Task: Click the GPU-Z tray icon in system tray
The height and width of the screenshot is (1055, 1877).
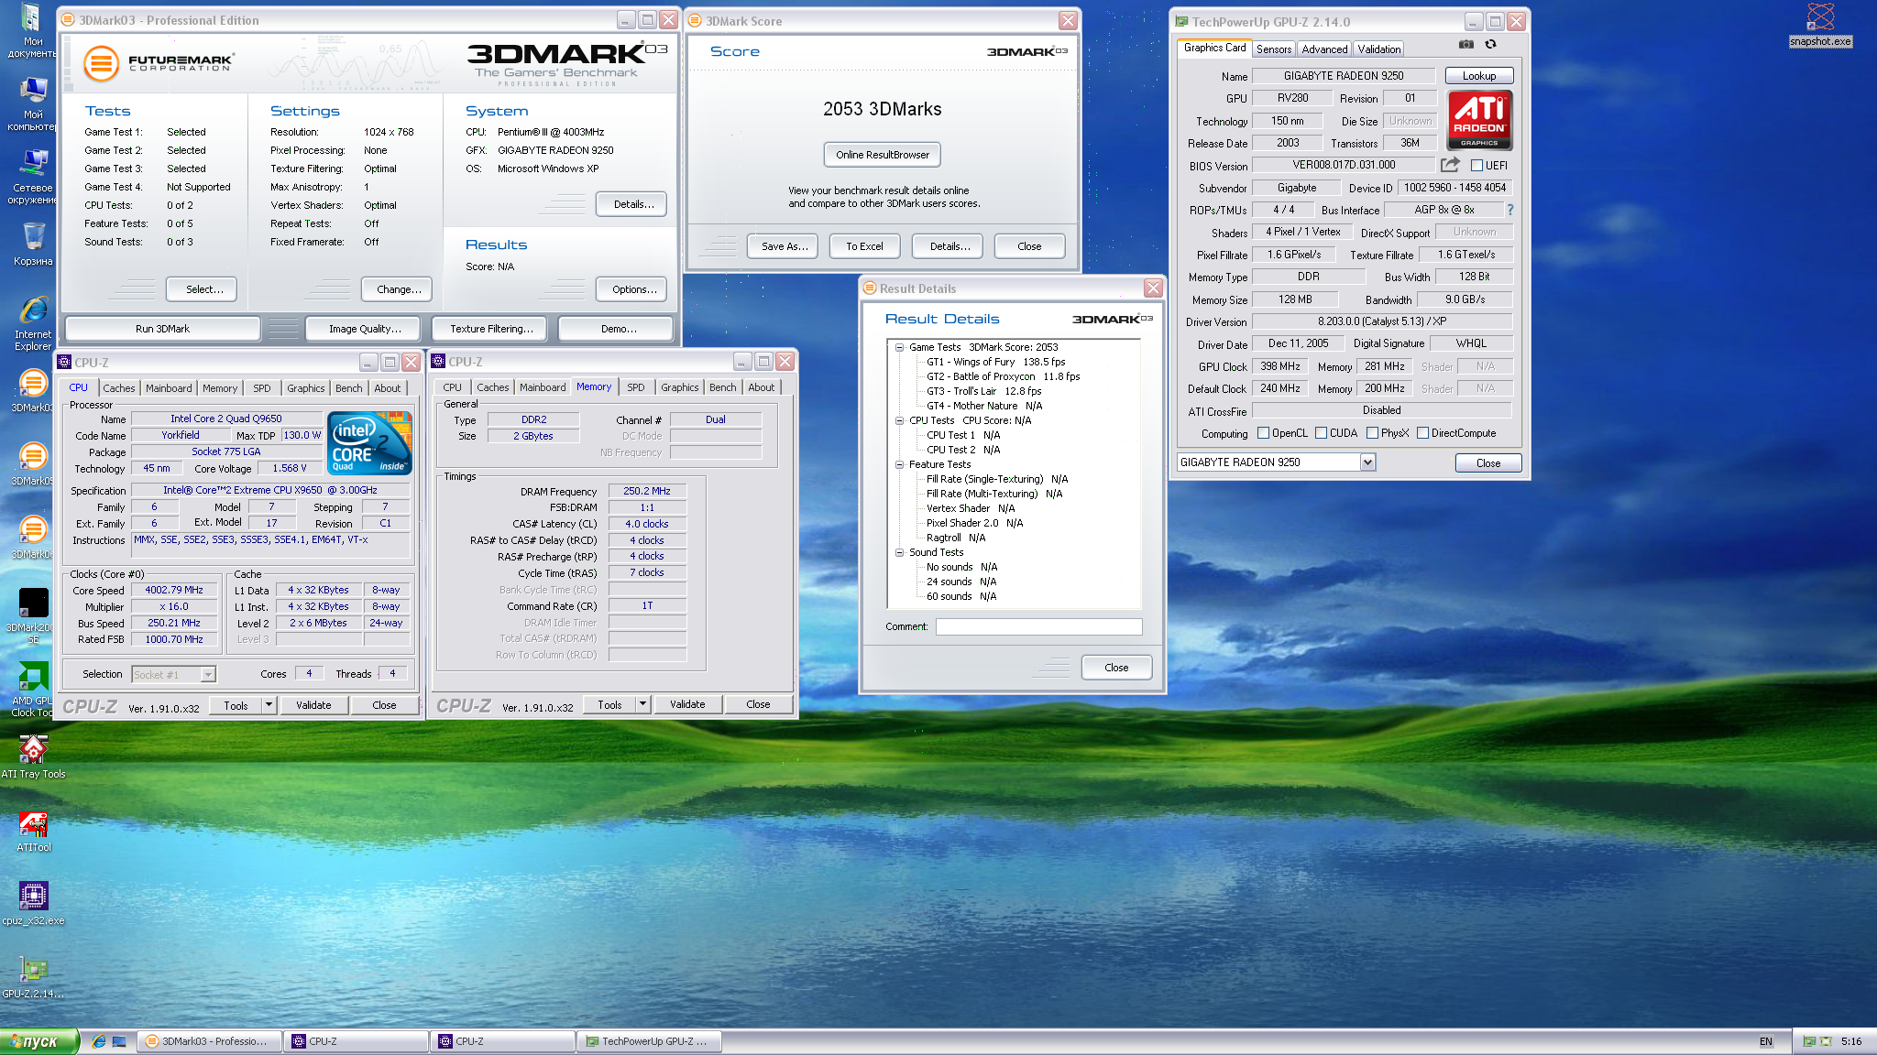Action: pos(1809,1041)
